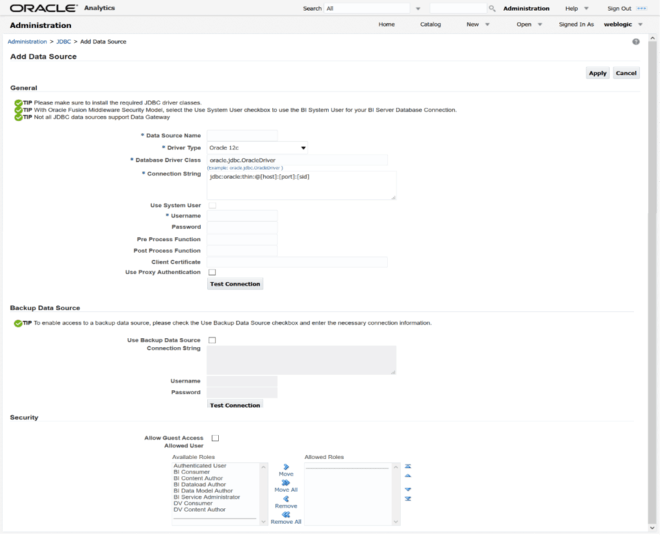The width and height of the screenshot is (660, 535).
Task: Move selected allowed role to top
Action: tap(408, 466)
